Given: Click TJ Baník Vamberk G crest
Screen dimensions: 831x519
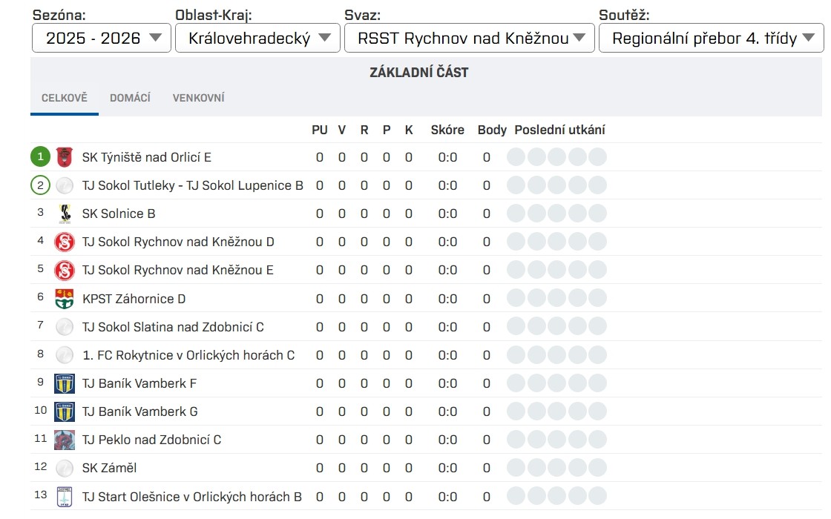Looking at the screenshot, I should pos(65,411).
